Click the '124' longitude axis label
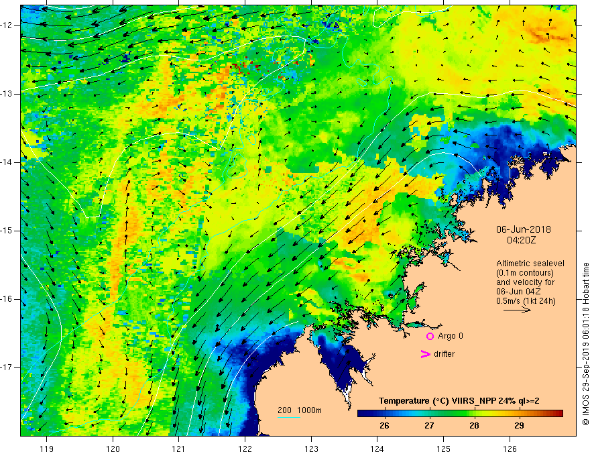The width and height of the screenshot is (590, 456). coord(377,449)
